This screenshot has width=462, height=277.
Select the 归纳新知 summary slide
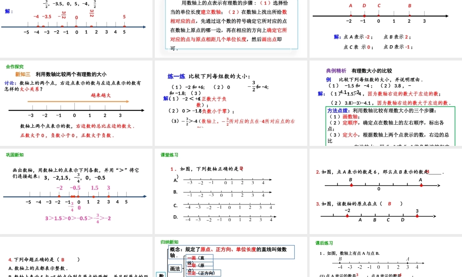231,258
